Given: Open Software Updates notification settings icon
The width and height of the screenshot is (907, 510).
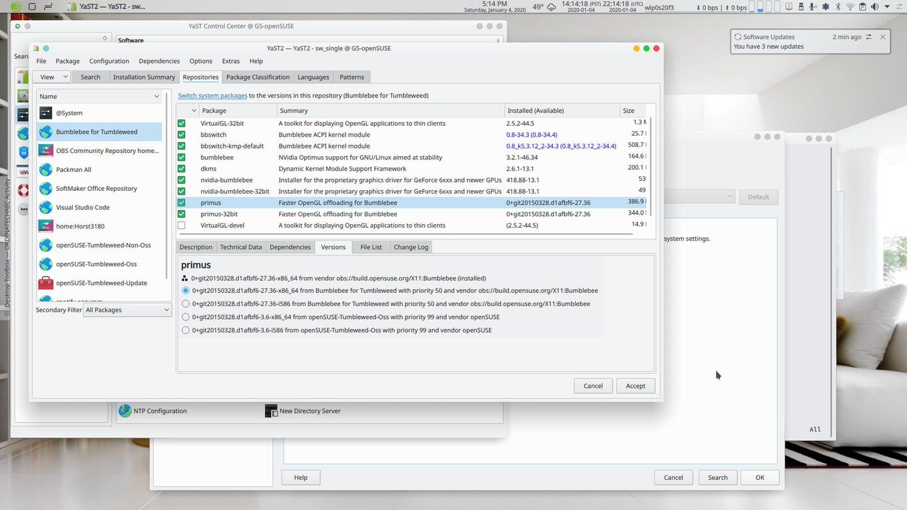Looking at the screenshot, I should [x=869, y=37].
